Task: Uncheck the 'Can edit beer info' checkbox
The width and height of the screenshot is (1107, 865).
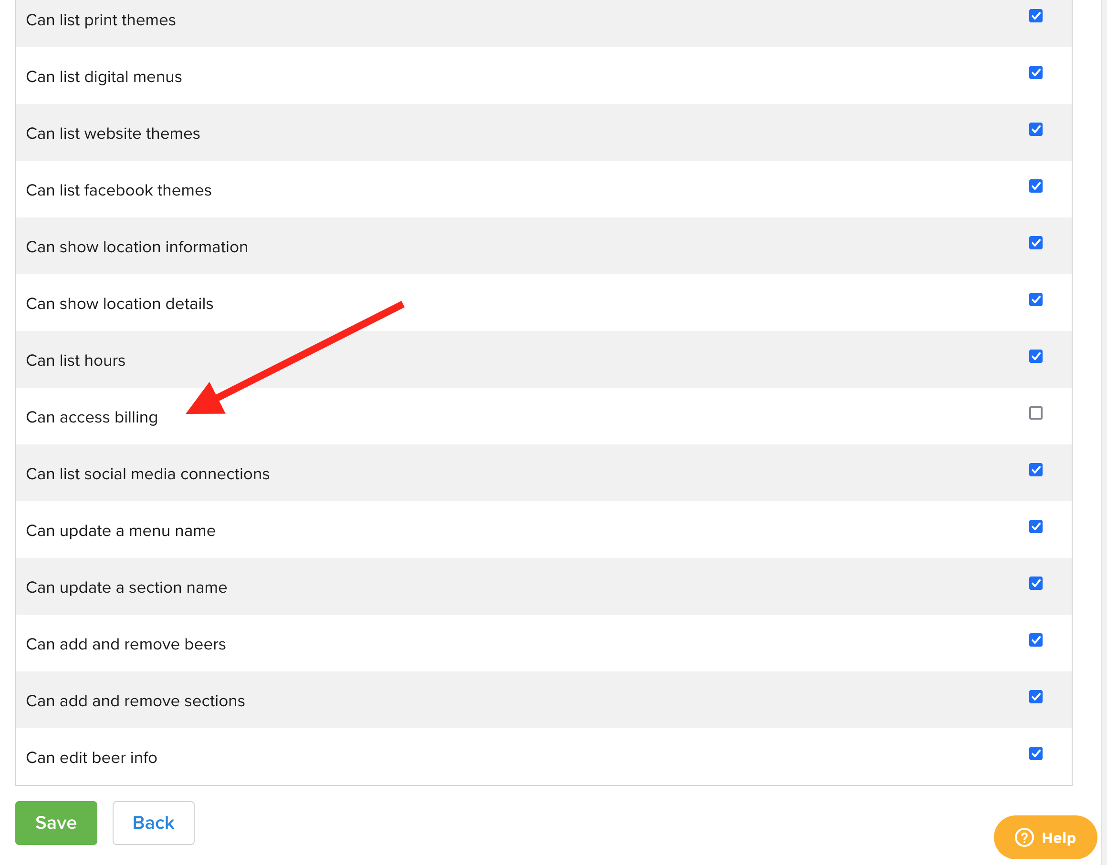Action: (x=1035, y=753)
